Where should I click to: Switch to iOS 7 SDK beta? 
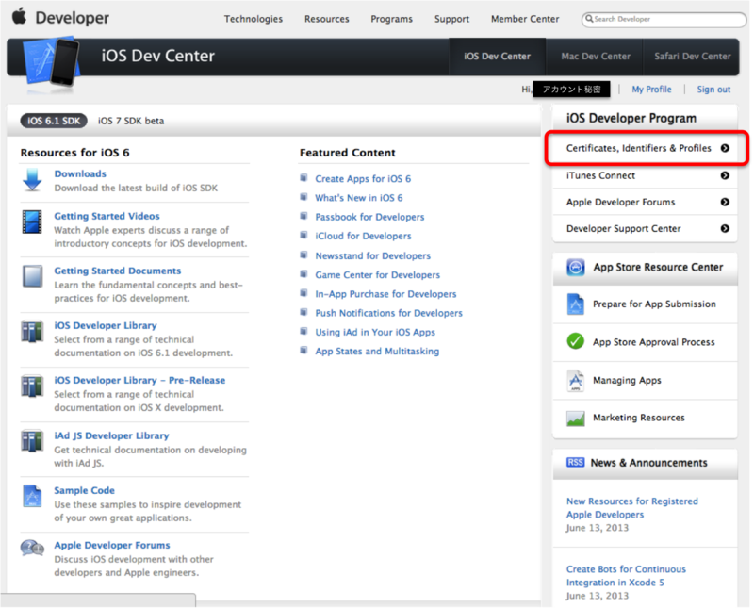coord(131,121)
